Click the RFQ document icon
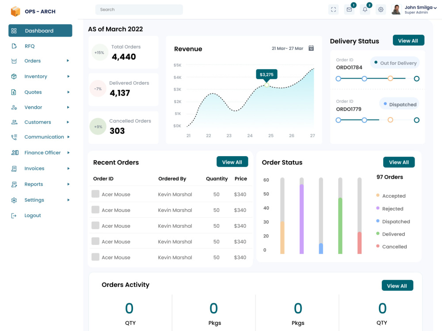442x331 pixels. tap(14, 46)
